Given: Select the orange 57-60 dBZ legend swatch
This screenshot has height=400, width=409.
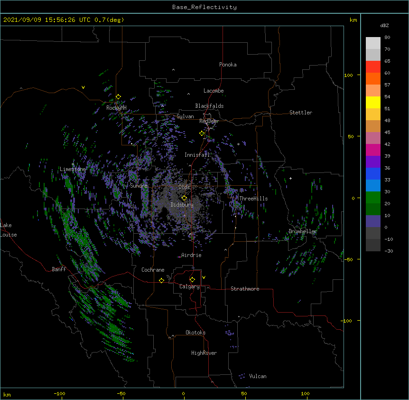Looking at the screenshot, I should coord(373,78).
